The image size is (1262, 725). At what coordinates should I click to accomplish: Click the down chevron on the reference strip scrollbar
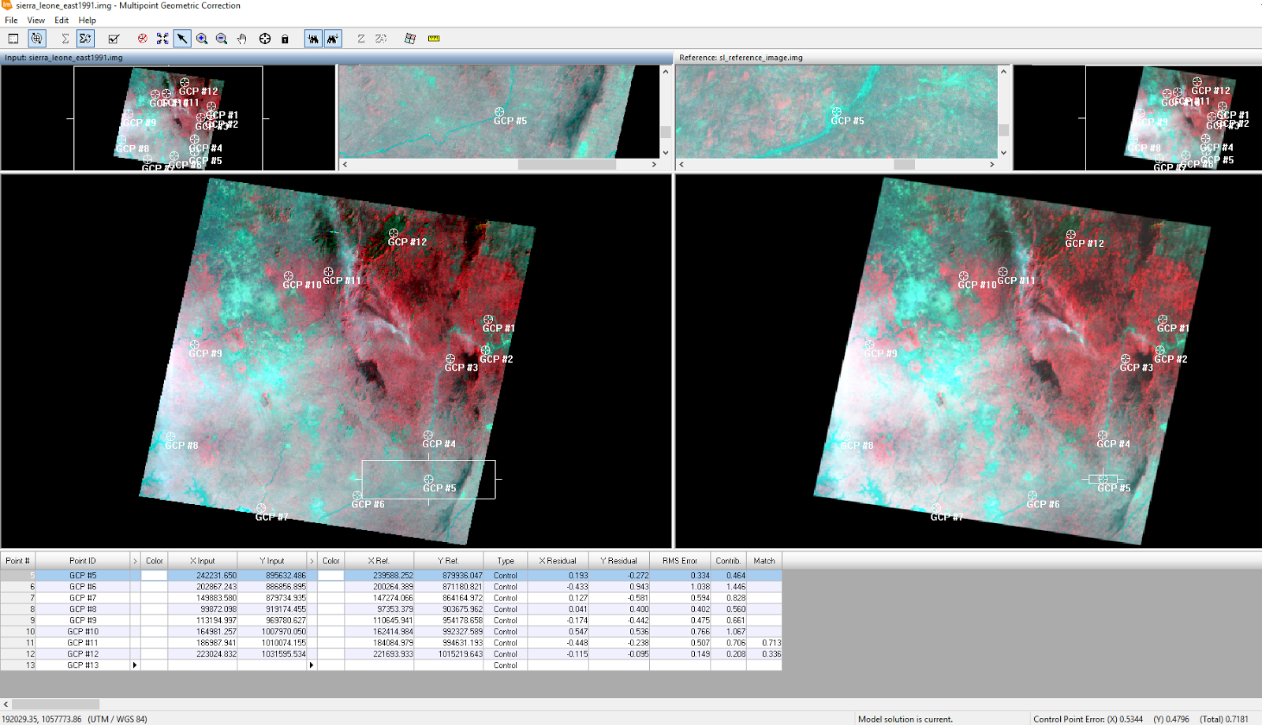(x=1003, y=151)
